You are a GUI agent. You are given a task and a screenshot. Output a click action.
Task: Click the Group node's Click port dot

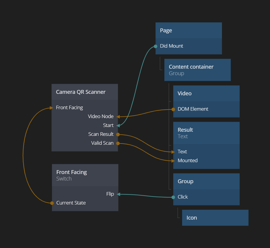pos(173,197)
